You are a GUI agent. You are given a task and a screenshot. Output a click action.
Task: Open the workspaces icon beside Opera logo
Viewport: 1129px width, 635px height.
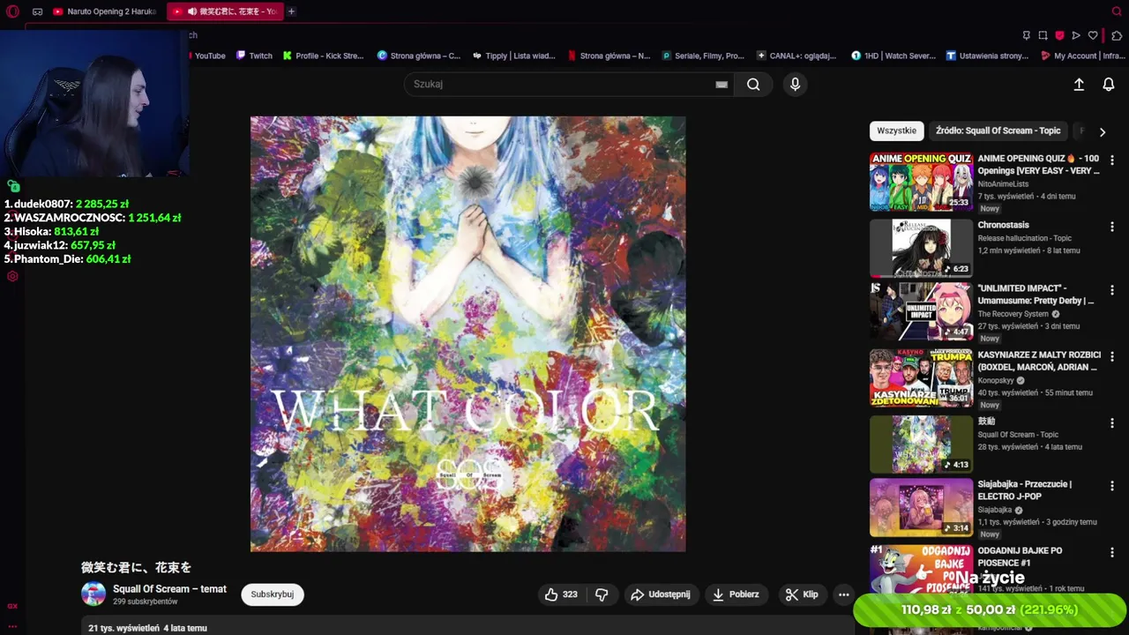click(37, 11)
